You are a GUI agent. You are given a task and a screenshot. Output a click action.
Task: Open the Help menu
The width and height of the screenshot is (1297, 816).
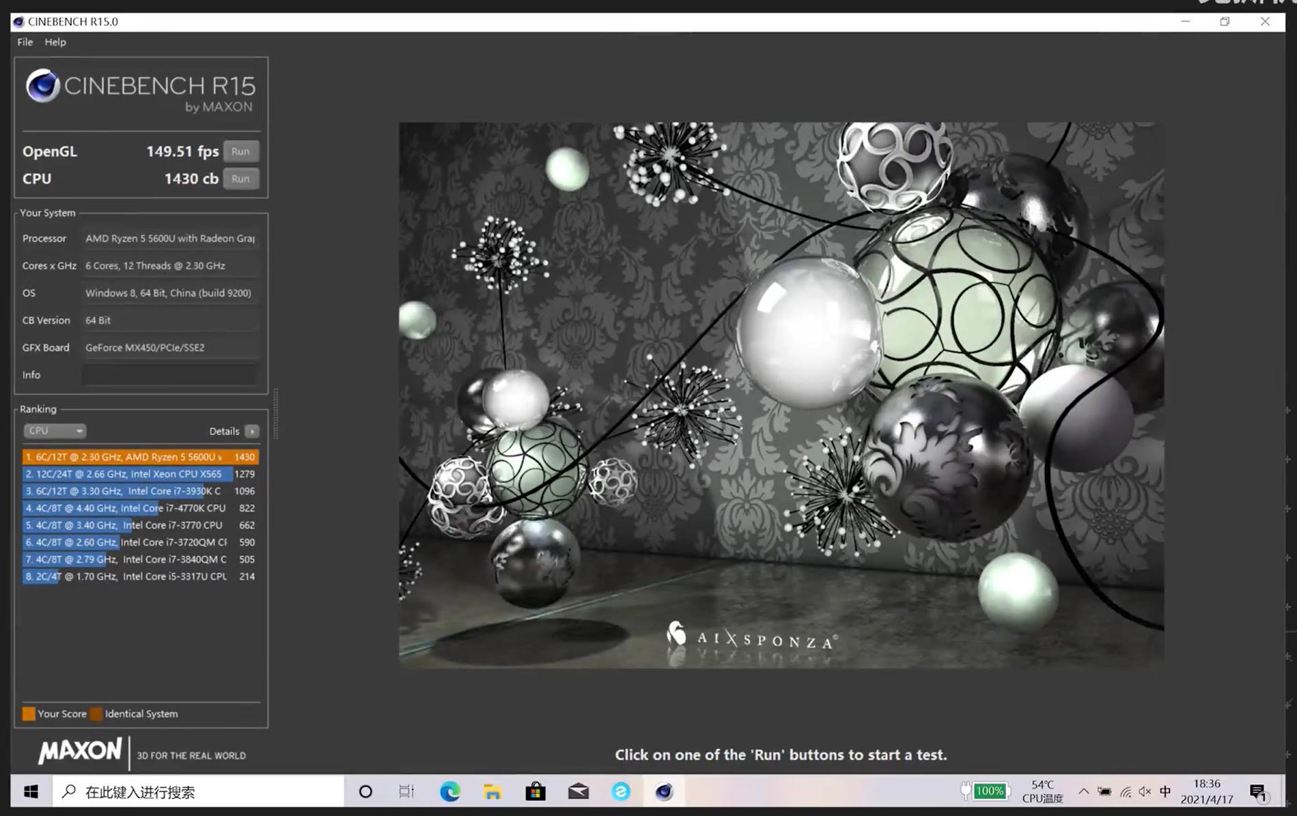pyautogui.click(x=55, y=42)
